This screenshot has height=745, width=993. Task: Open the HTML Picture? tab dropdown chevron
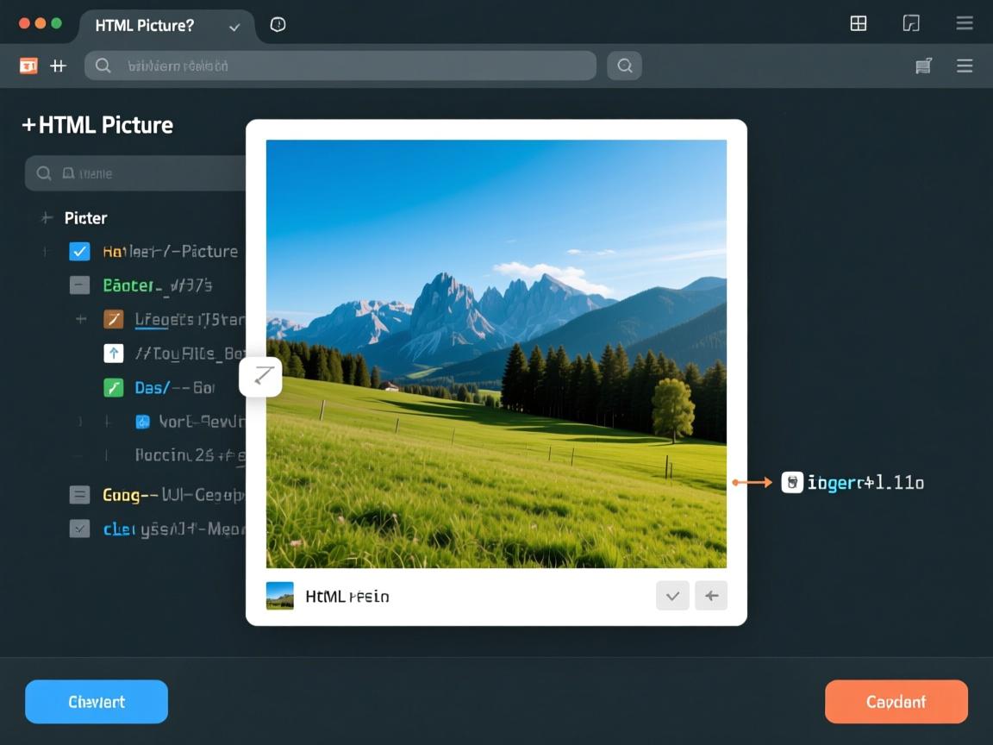point(234,27)
